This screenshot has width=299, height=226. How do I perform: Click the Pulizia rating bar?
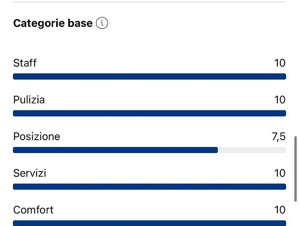tap(149, 113)
